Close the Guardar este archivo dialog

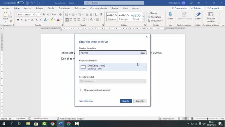[146, 37]
